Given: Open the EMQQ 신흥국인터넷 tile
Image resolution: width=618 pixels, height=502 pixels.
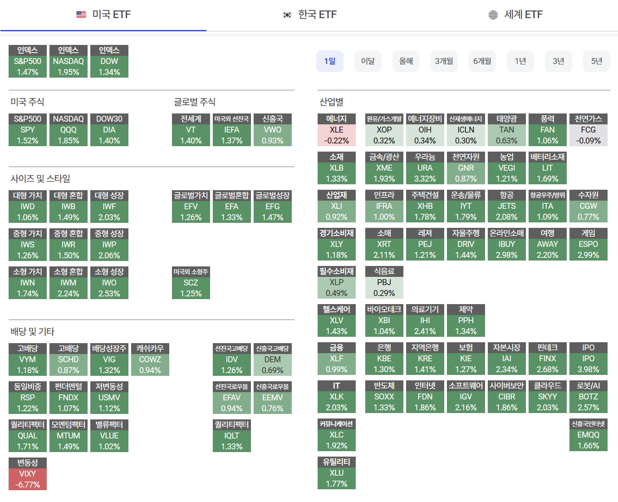Looking at the screenshot, I should [x=589, y=435].
